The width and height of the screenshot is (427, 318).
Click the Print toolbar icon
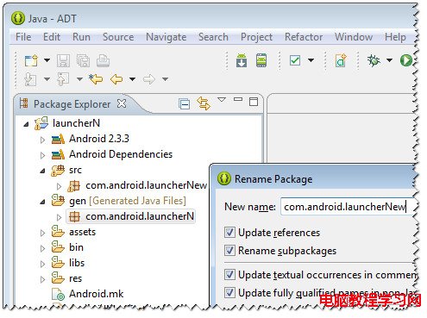click(103, 61)
